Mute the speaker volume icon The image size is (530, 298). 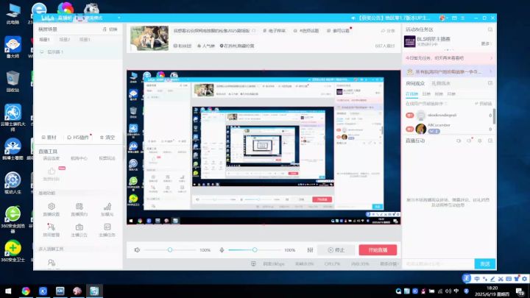point(137,250)
